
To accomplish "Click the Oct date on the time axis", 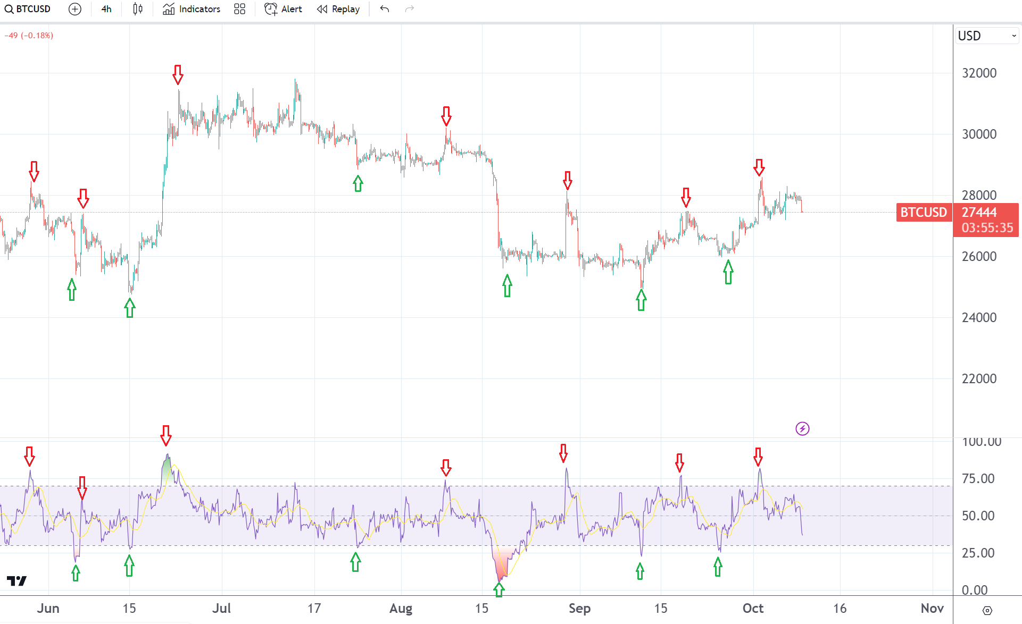I will pos(753,609).
